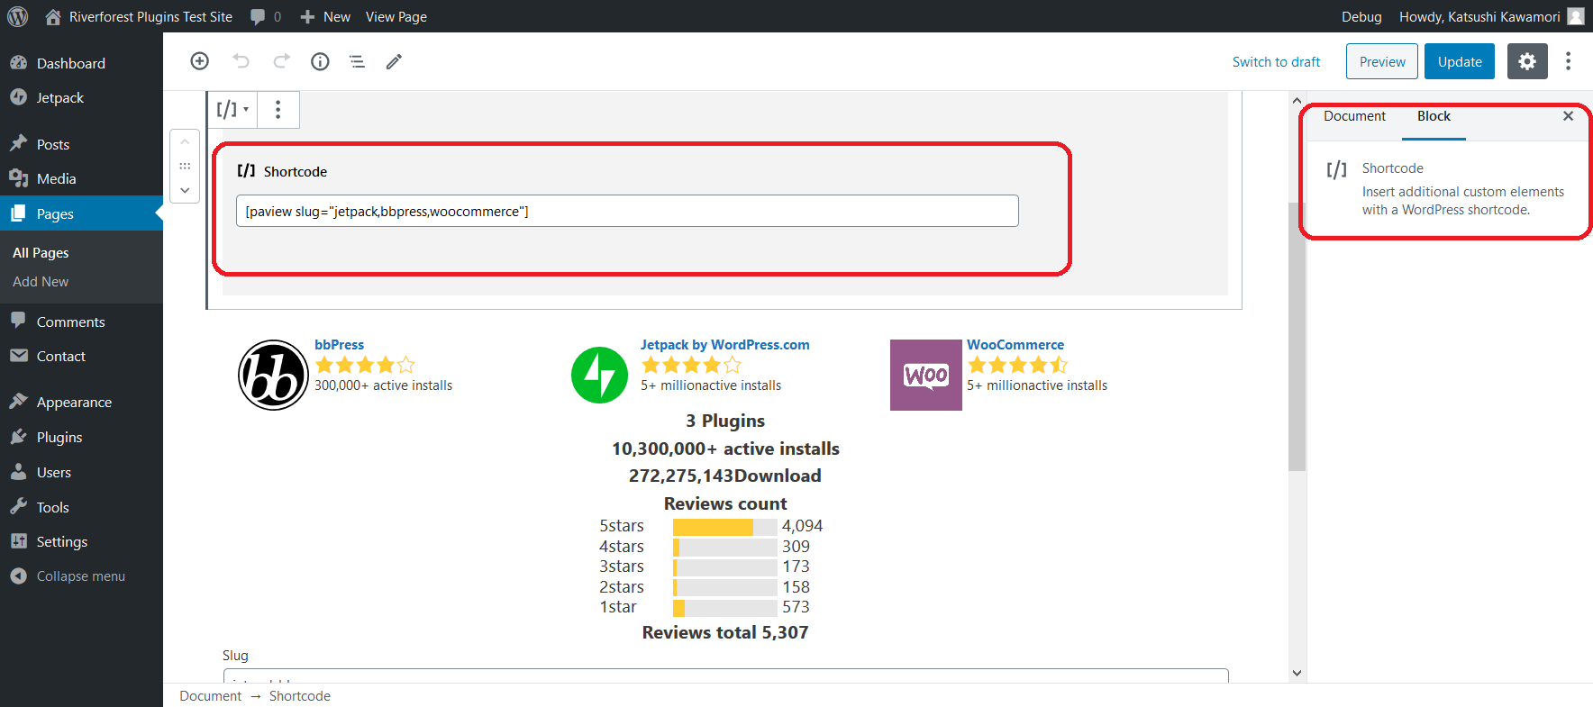Open the block navigation list icon

pos(358,61)
